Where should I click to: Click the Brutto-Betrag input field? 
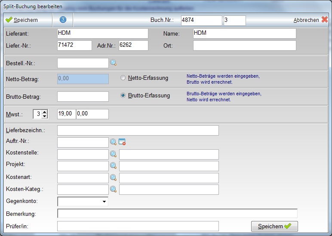(83, 97)
